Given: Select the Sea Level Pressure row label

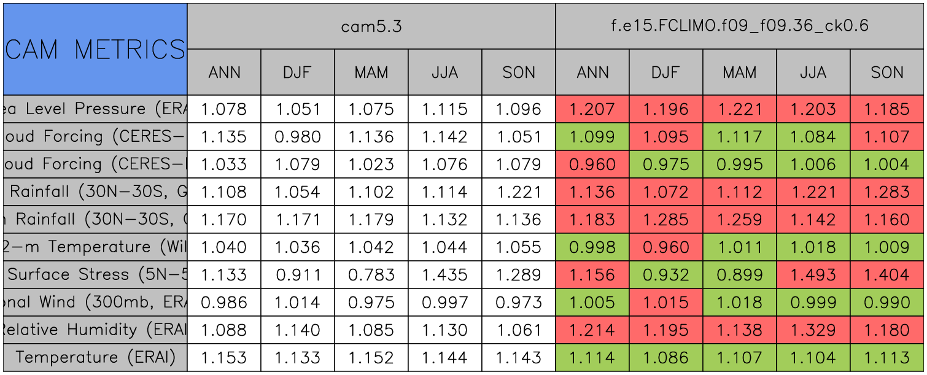Looking at the screenshot, I should (95, 109).
